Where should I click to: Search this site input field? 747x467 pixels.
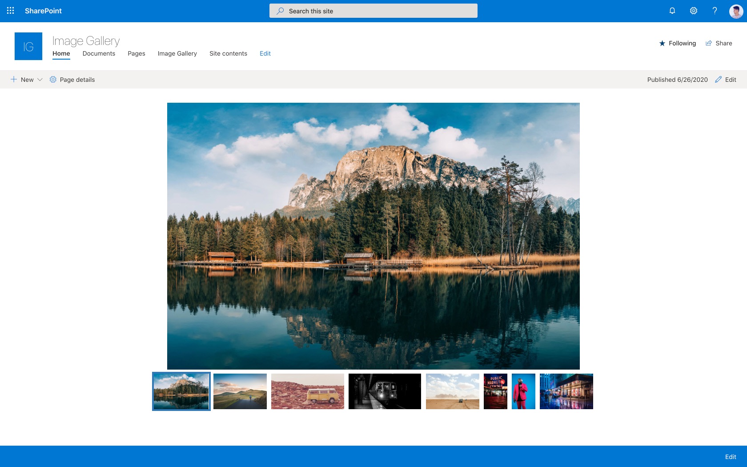373,11
